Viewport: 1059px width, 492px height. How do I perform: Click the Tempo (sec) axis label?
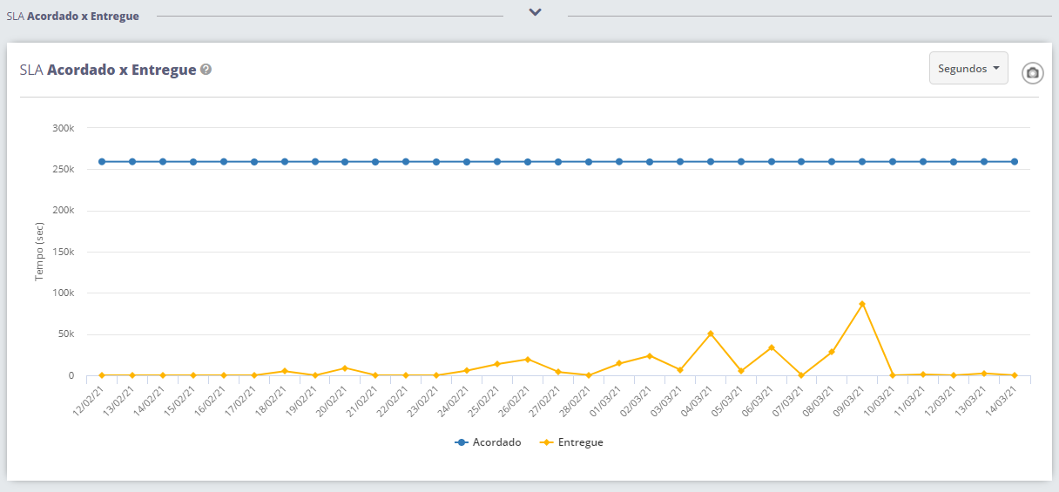click(39, 252)
